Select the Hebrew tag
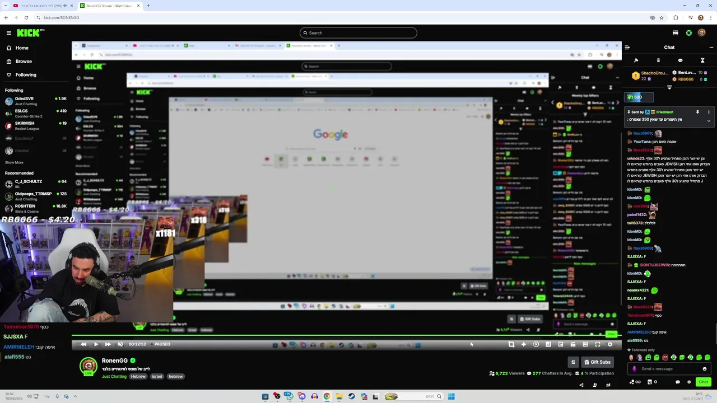The height and width of the screenshot is (403, 717). pyautogui.click(x=138, y=376)
